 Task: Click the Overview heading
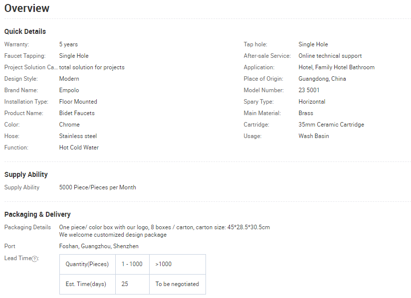point(27,8)
